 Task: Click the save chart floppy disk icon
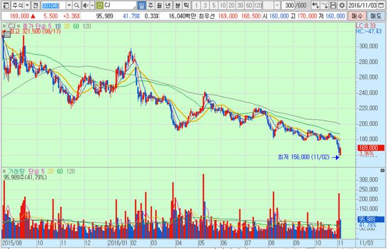click(333, 5)
